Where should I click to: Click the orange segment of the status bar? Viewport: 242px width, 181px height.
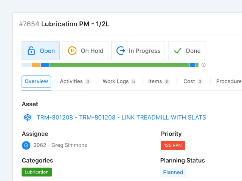pos(36,65)
